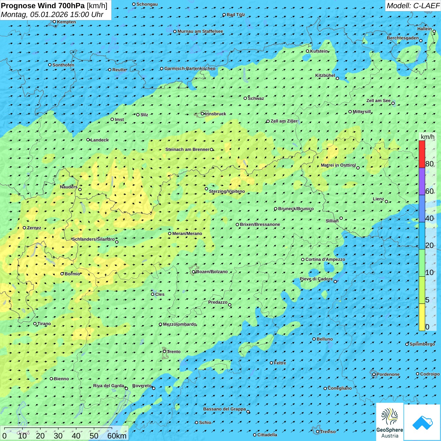
Task: Click the 'Pieve di Cadore' label
Action: pyautogui.click(x=316, y=279)
